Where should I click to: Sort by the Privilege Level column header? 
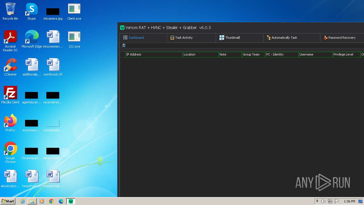coord(346,54)
